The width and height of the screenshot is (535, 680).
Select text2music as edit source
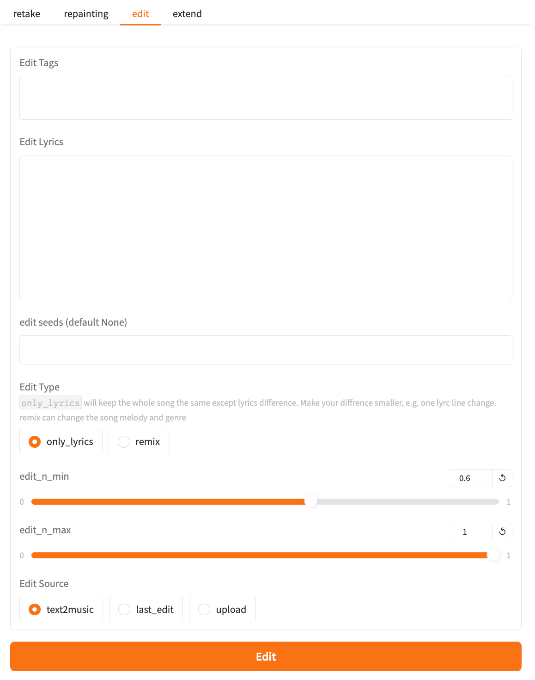click(35, 610)
